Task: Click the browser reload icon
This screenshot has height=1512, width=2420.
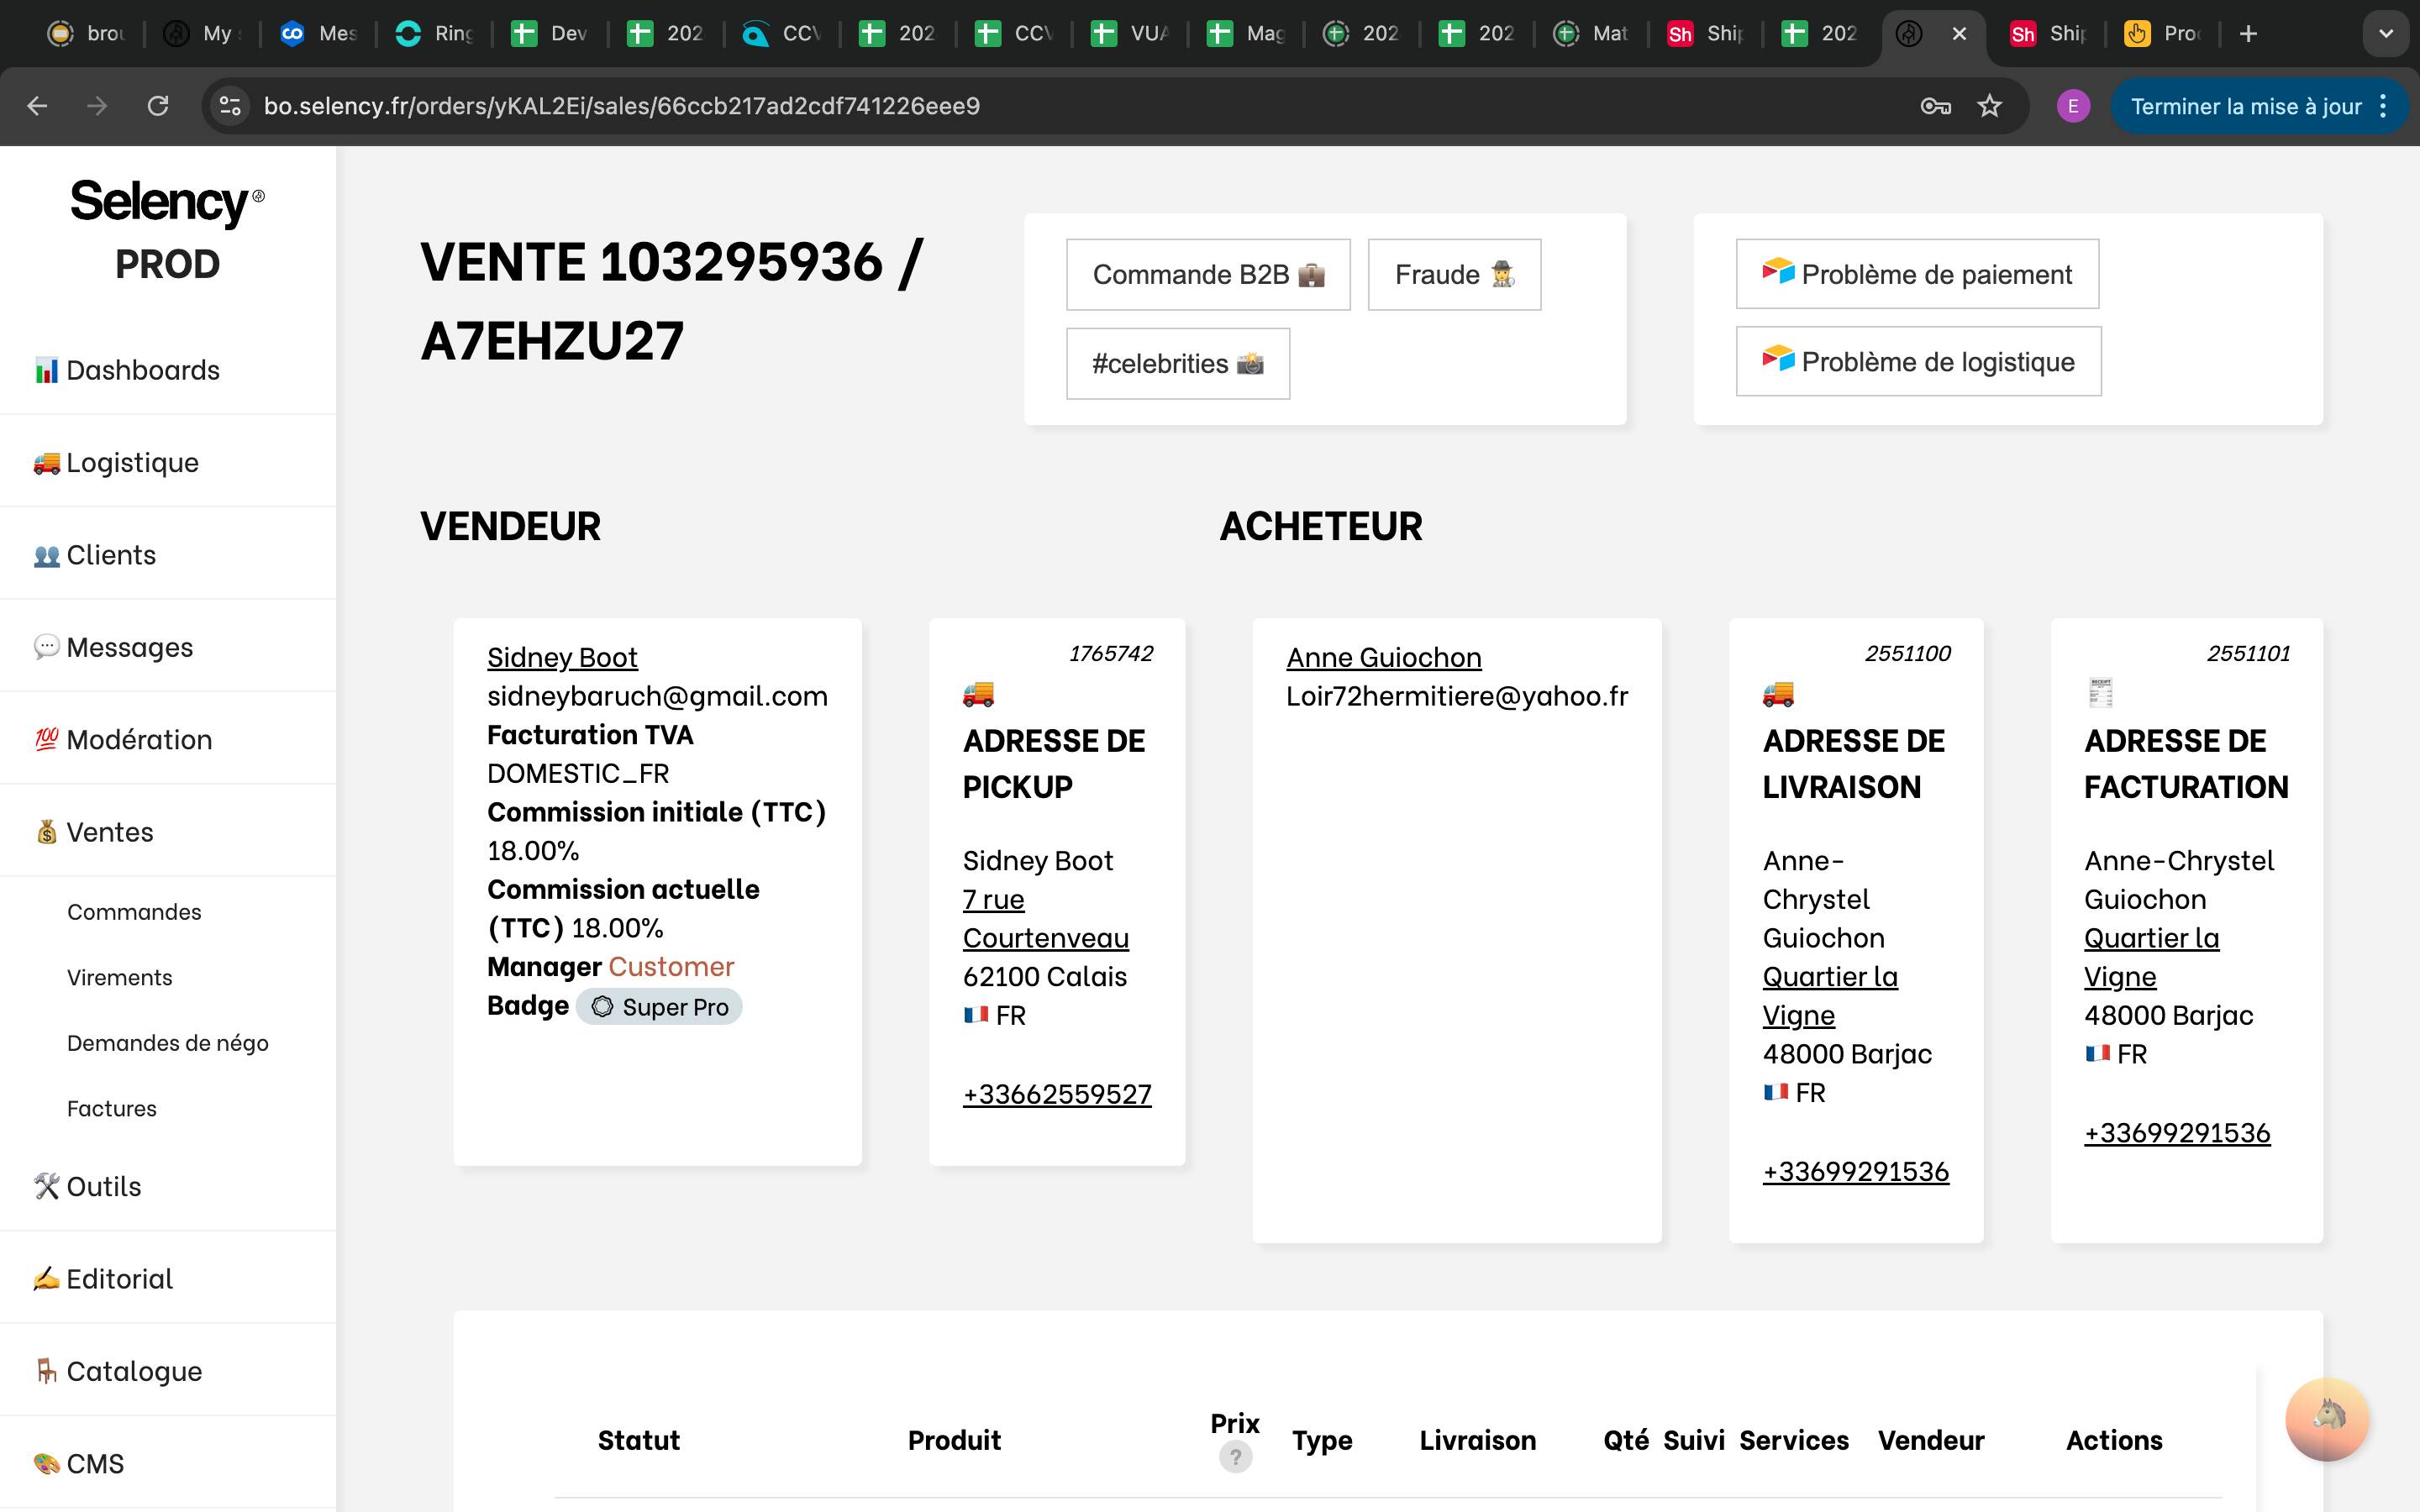Action: (158, 106)
